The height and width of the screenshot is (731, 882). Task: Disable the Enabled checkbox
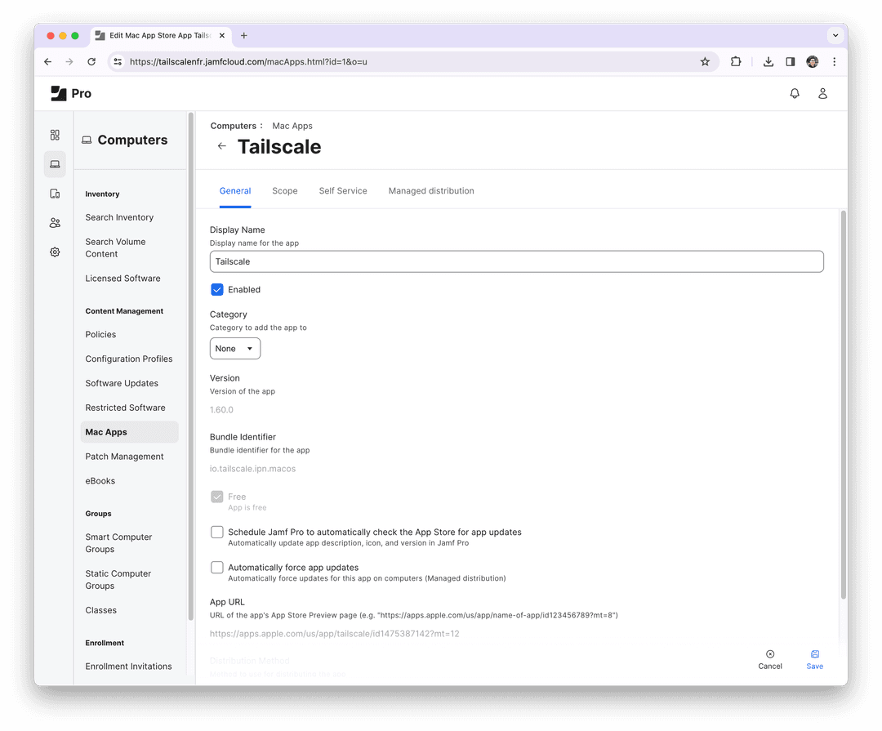click(x=216, y=289)
